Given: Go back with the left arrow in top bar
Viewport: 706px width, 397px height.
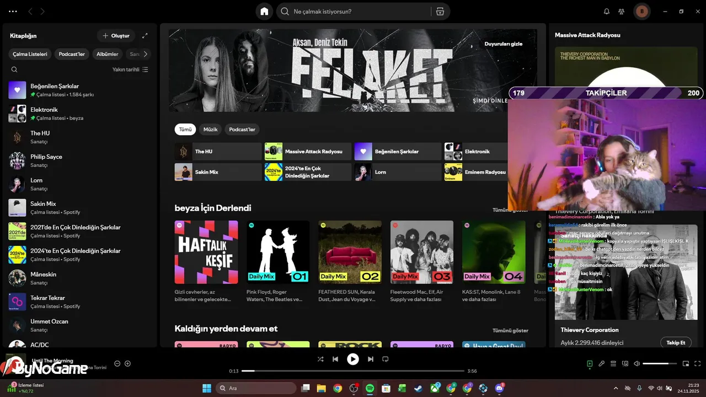Looking at the screenshot, I should pyautogui.click(x=30, y=12).
